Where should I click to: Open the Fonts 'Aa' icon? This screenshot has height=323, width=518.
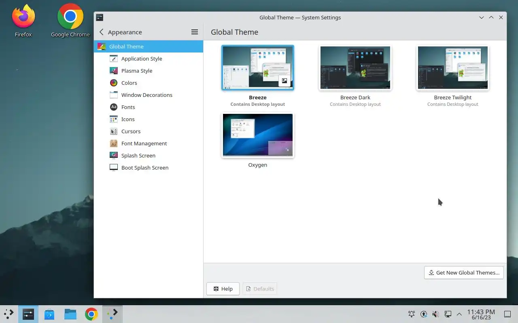coord(114,107)
